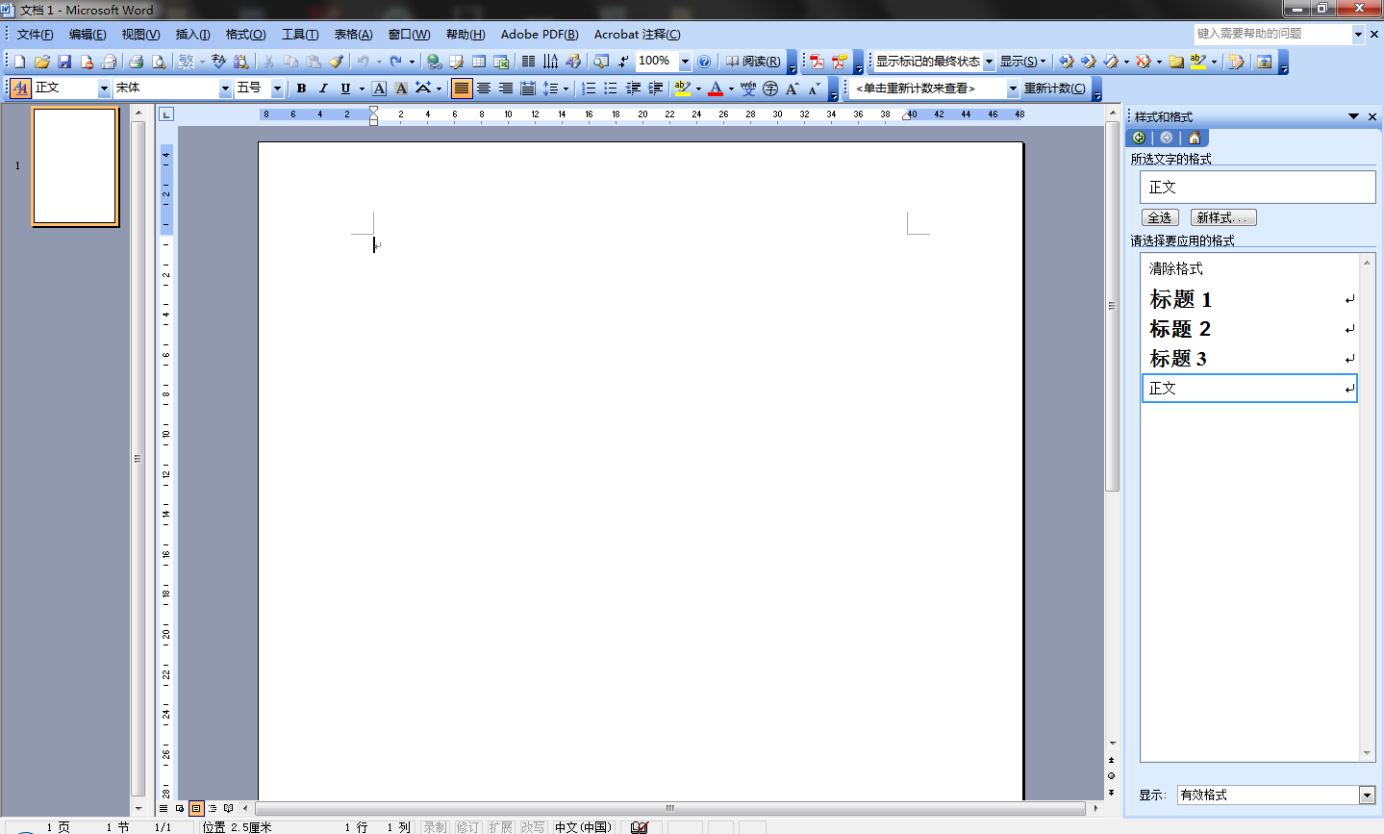Create a new blank document
This screenshot has height=834, width=1384.
click(20, 62)
